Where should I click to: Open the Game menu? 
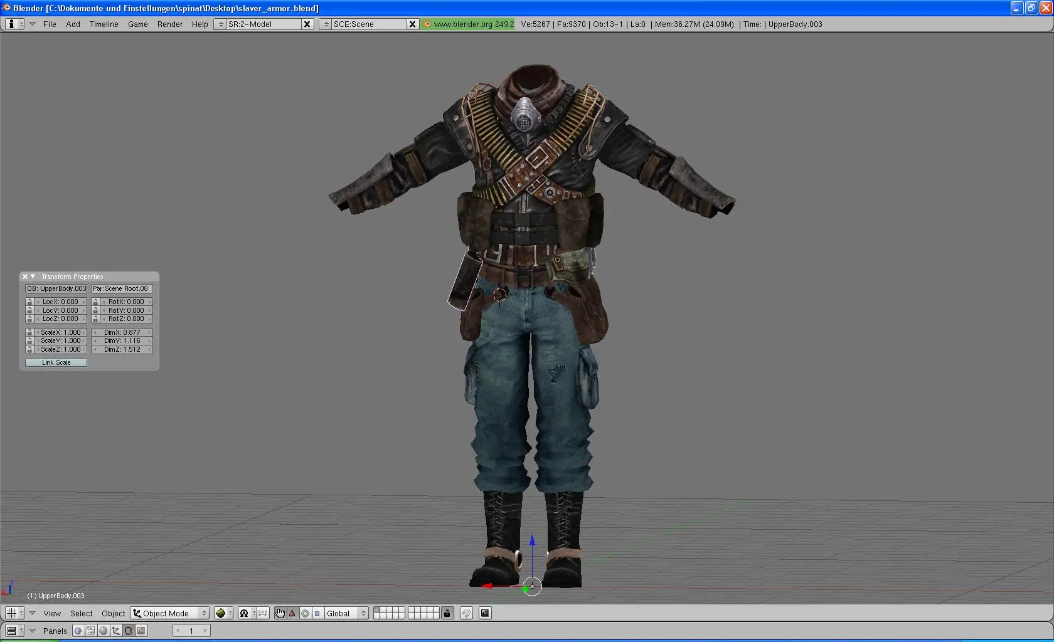click(x=138, y=24)
